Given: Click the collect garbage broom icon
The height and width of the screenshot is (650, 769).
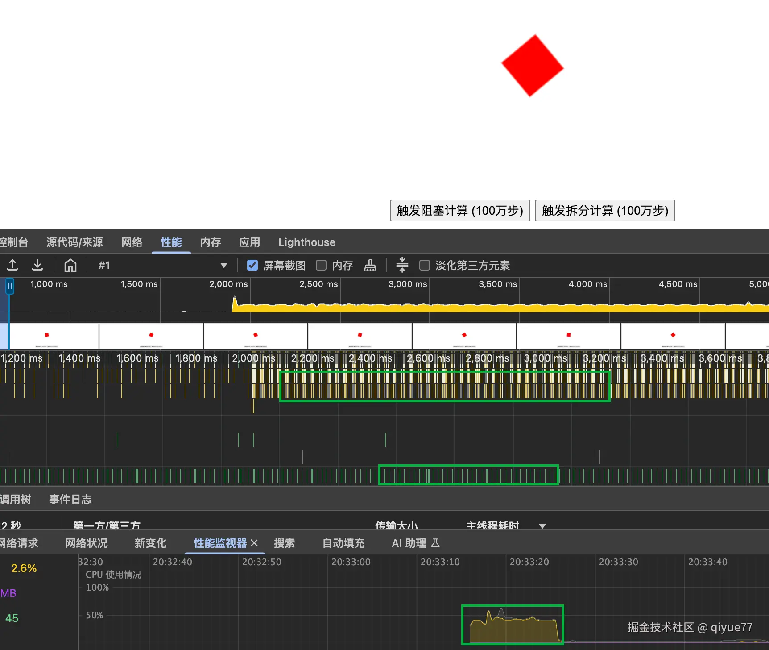Looking at the screenshot, I should [370, 265].
